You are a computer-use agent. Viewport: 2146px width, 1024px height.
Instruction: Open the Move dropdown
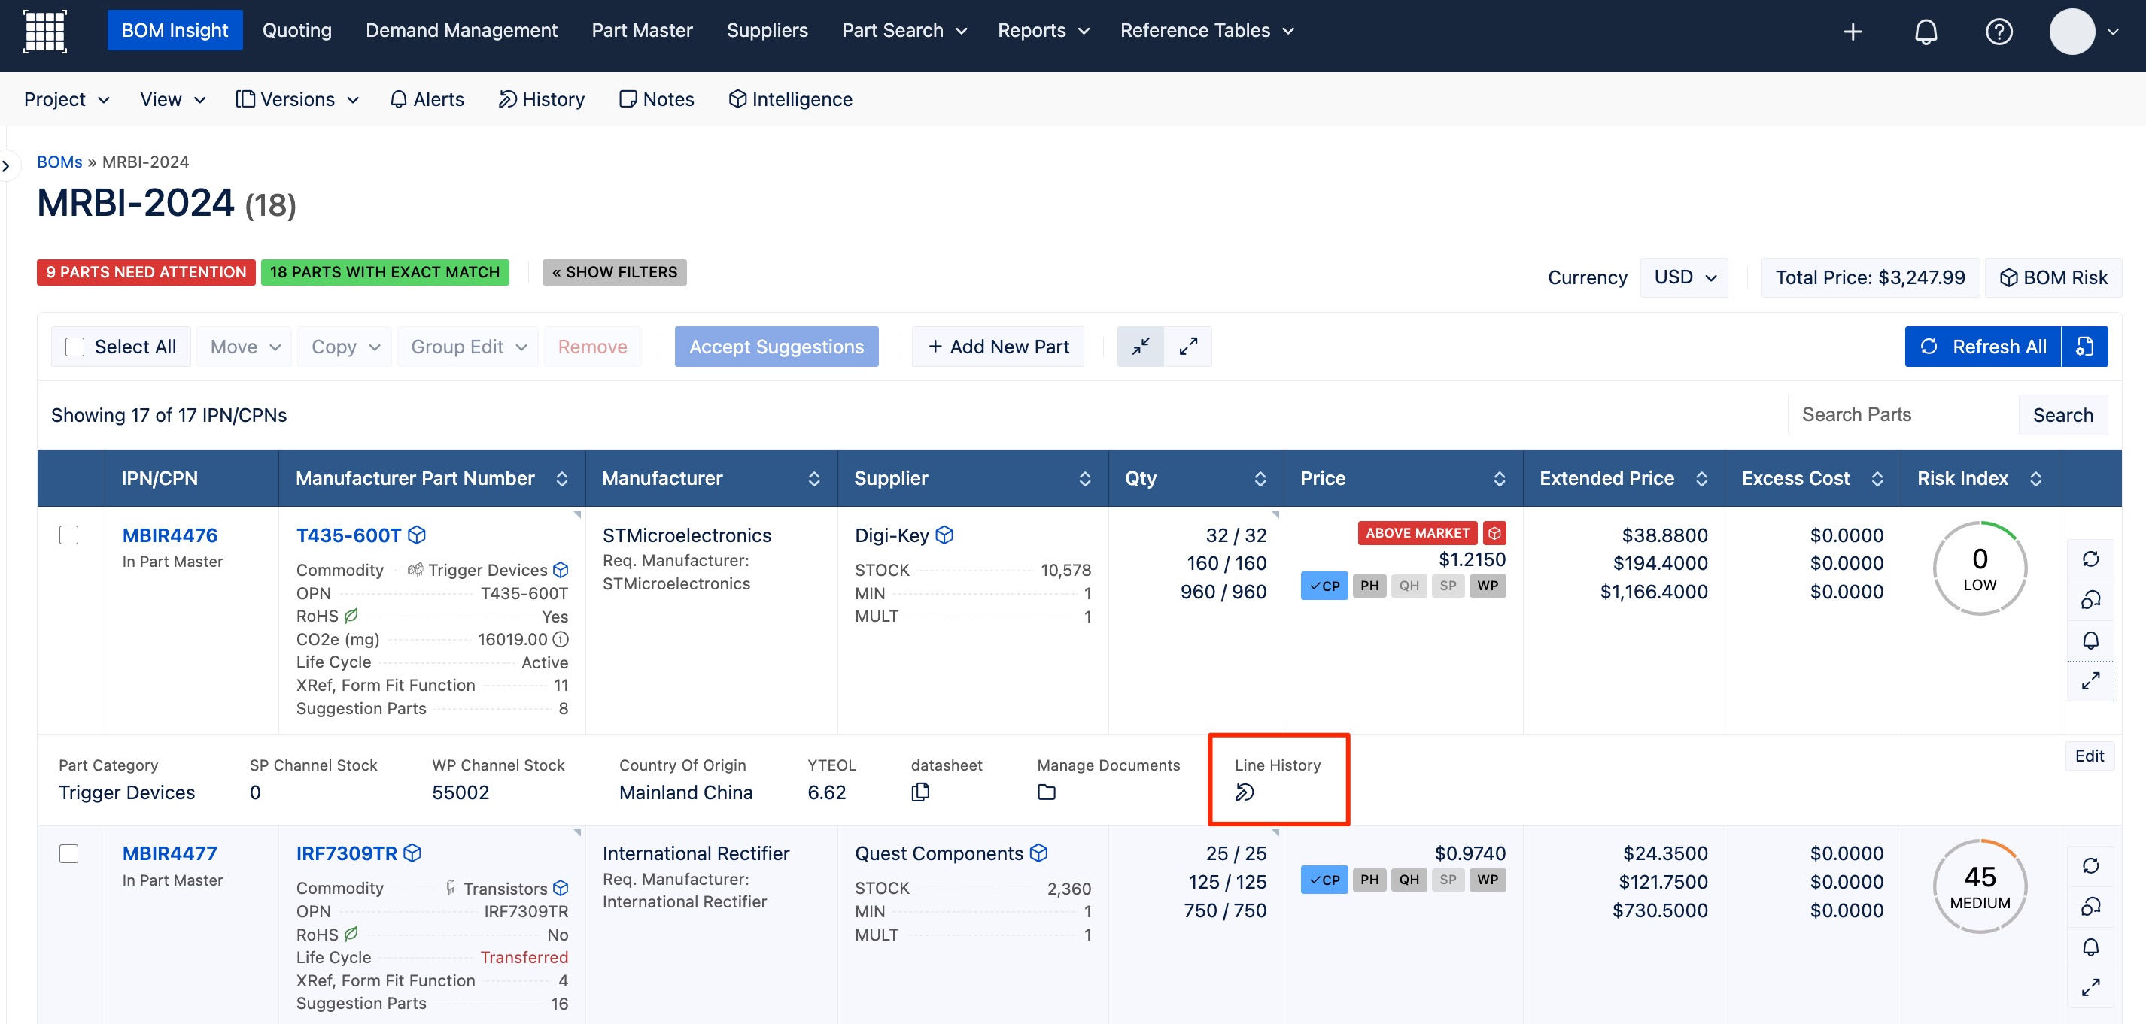pos(245,347)
